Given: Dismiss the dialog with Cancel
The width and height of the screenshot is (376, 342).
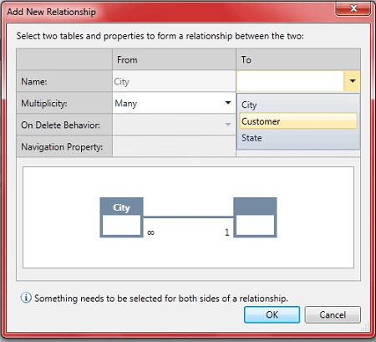Looking at the screenshot, I should [333, 314].
